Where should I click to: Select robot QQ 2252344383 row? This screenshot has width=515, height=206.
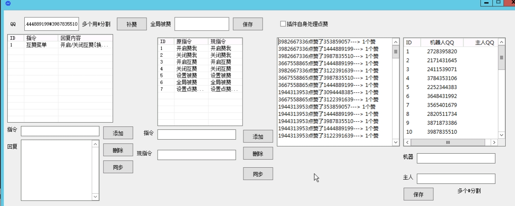click(x=451, y=87)
